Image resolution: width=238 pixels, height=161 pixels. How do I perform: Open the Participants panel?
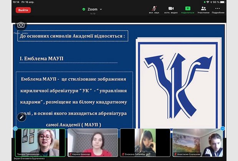203,9
